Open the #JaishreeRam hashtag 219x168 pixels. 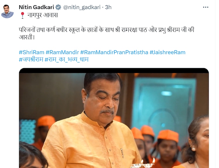[x=168, y=52]
